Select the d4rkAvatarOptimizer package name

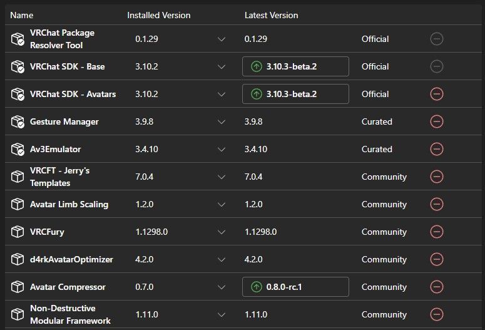(x=71, y=259)
